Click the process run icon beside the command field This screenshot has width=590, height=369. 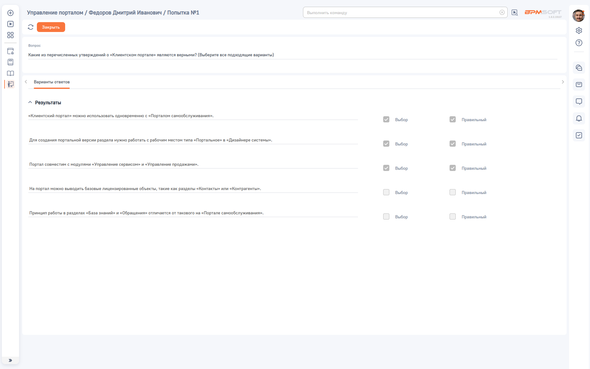tap(514, 13)
